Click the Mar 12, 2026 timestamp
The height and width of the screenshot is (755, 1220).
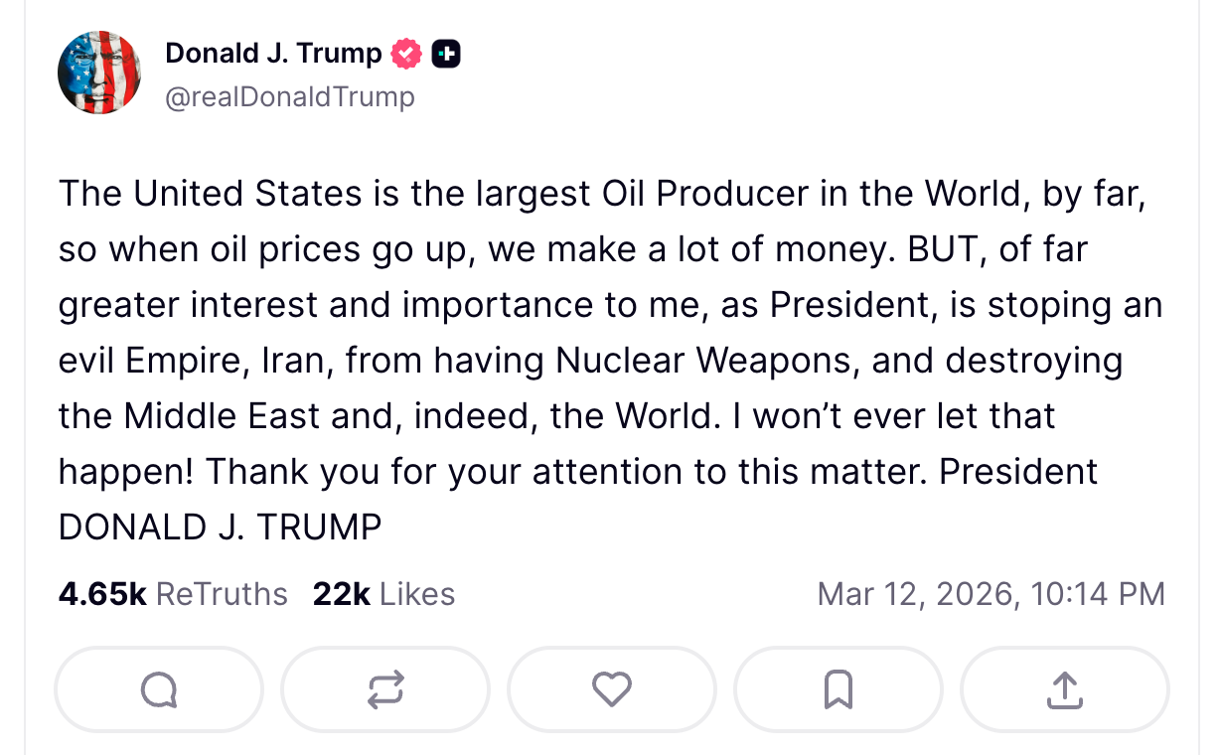coord(991,594)
